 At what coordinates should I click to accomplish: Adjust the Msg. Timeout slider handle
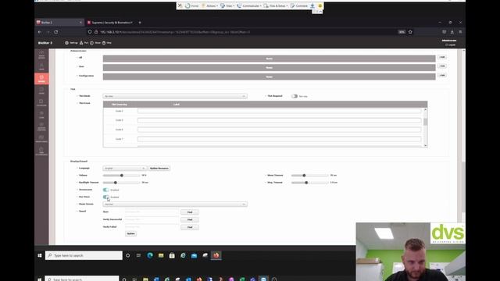point(306,183)
